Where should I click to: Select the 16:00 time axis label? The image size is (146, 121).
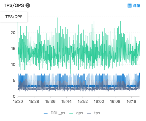tap(99, 102)
